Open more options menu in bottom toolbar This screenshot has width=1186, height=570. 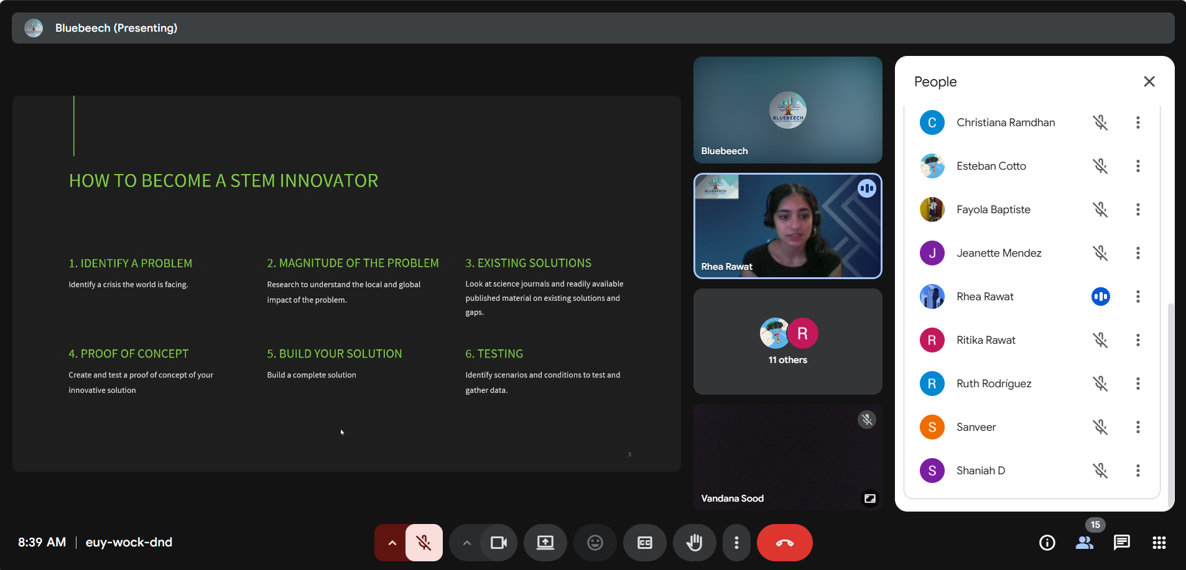point(736,543)
